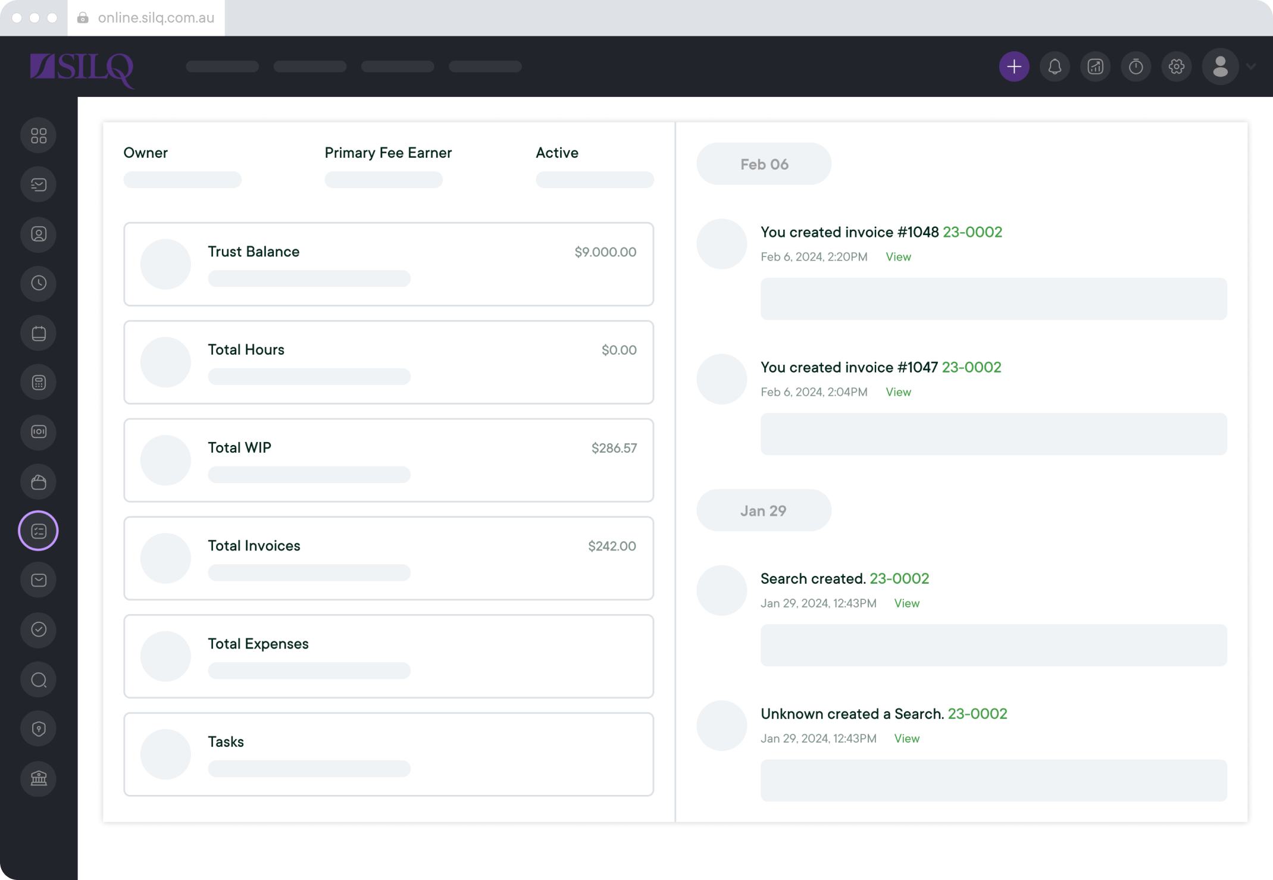Open the mail envelope sidebar icon
Screen dimensions: 1273x880
tap(39, 580)
